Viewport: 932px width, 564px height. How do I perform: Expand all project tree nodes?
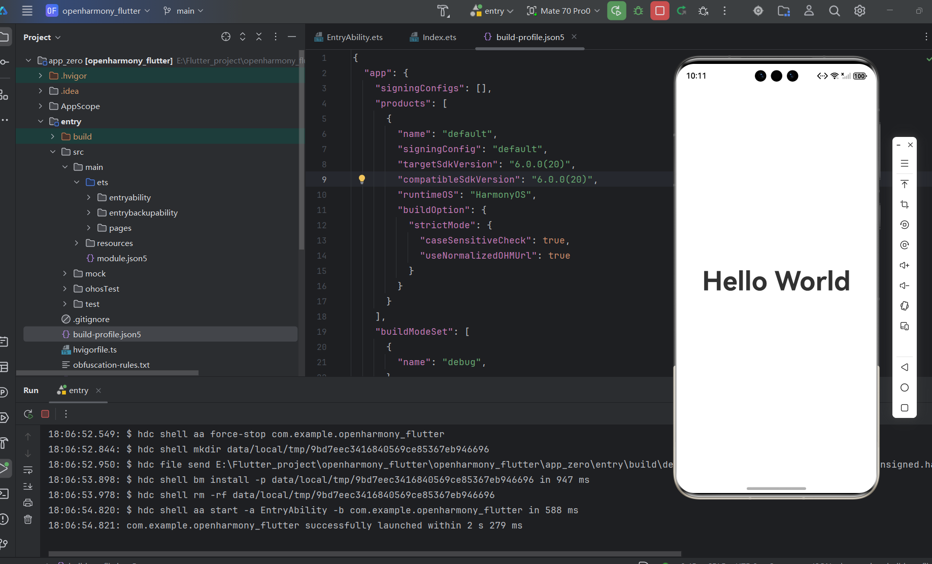pyautogui.click(x=243, y=37)
